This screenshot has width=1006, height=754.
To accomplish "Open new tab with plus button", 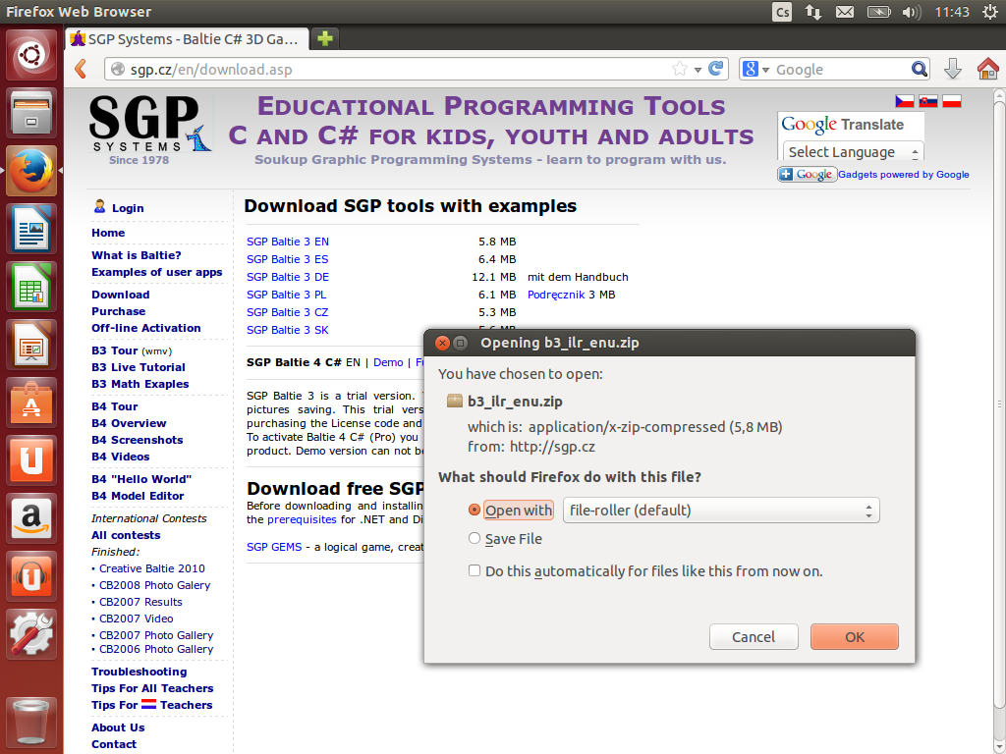I will point(324,38).
